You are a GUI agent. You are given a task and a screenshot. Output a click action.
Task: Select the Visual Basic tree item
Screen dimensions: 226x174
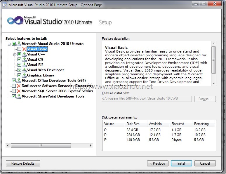click(x=37, y=49)
